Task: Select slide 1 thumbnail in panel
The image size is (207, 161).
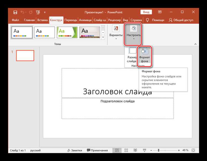Action: [25, 55]
